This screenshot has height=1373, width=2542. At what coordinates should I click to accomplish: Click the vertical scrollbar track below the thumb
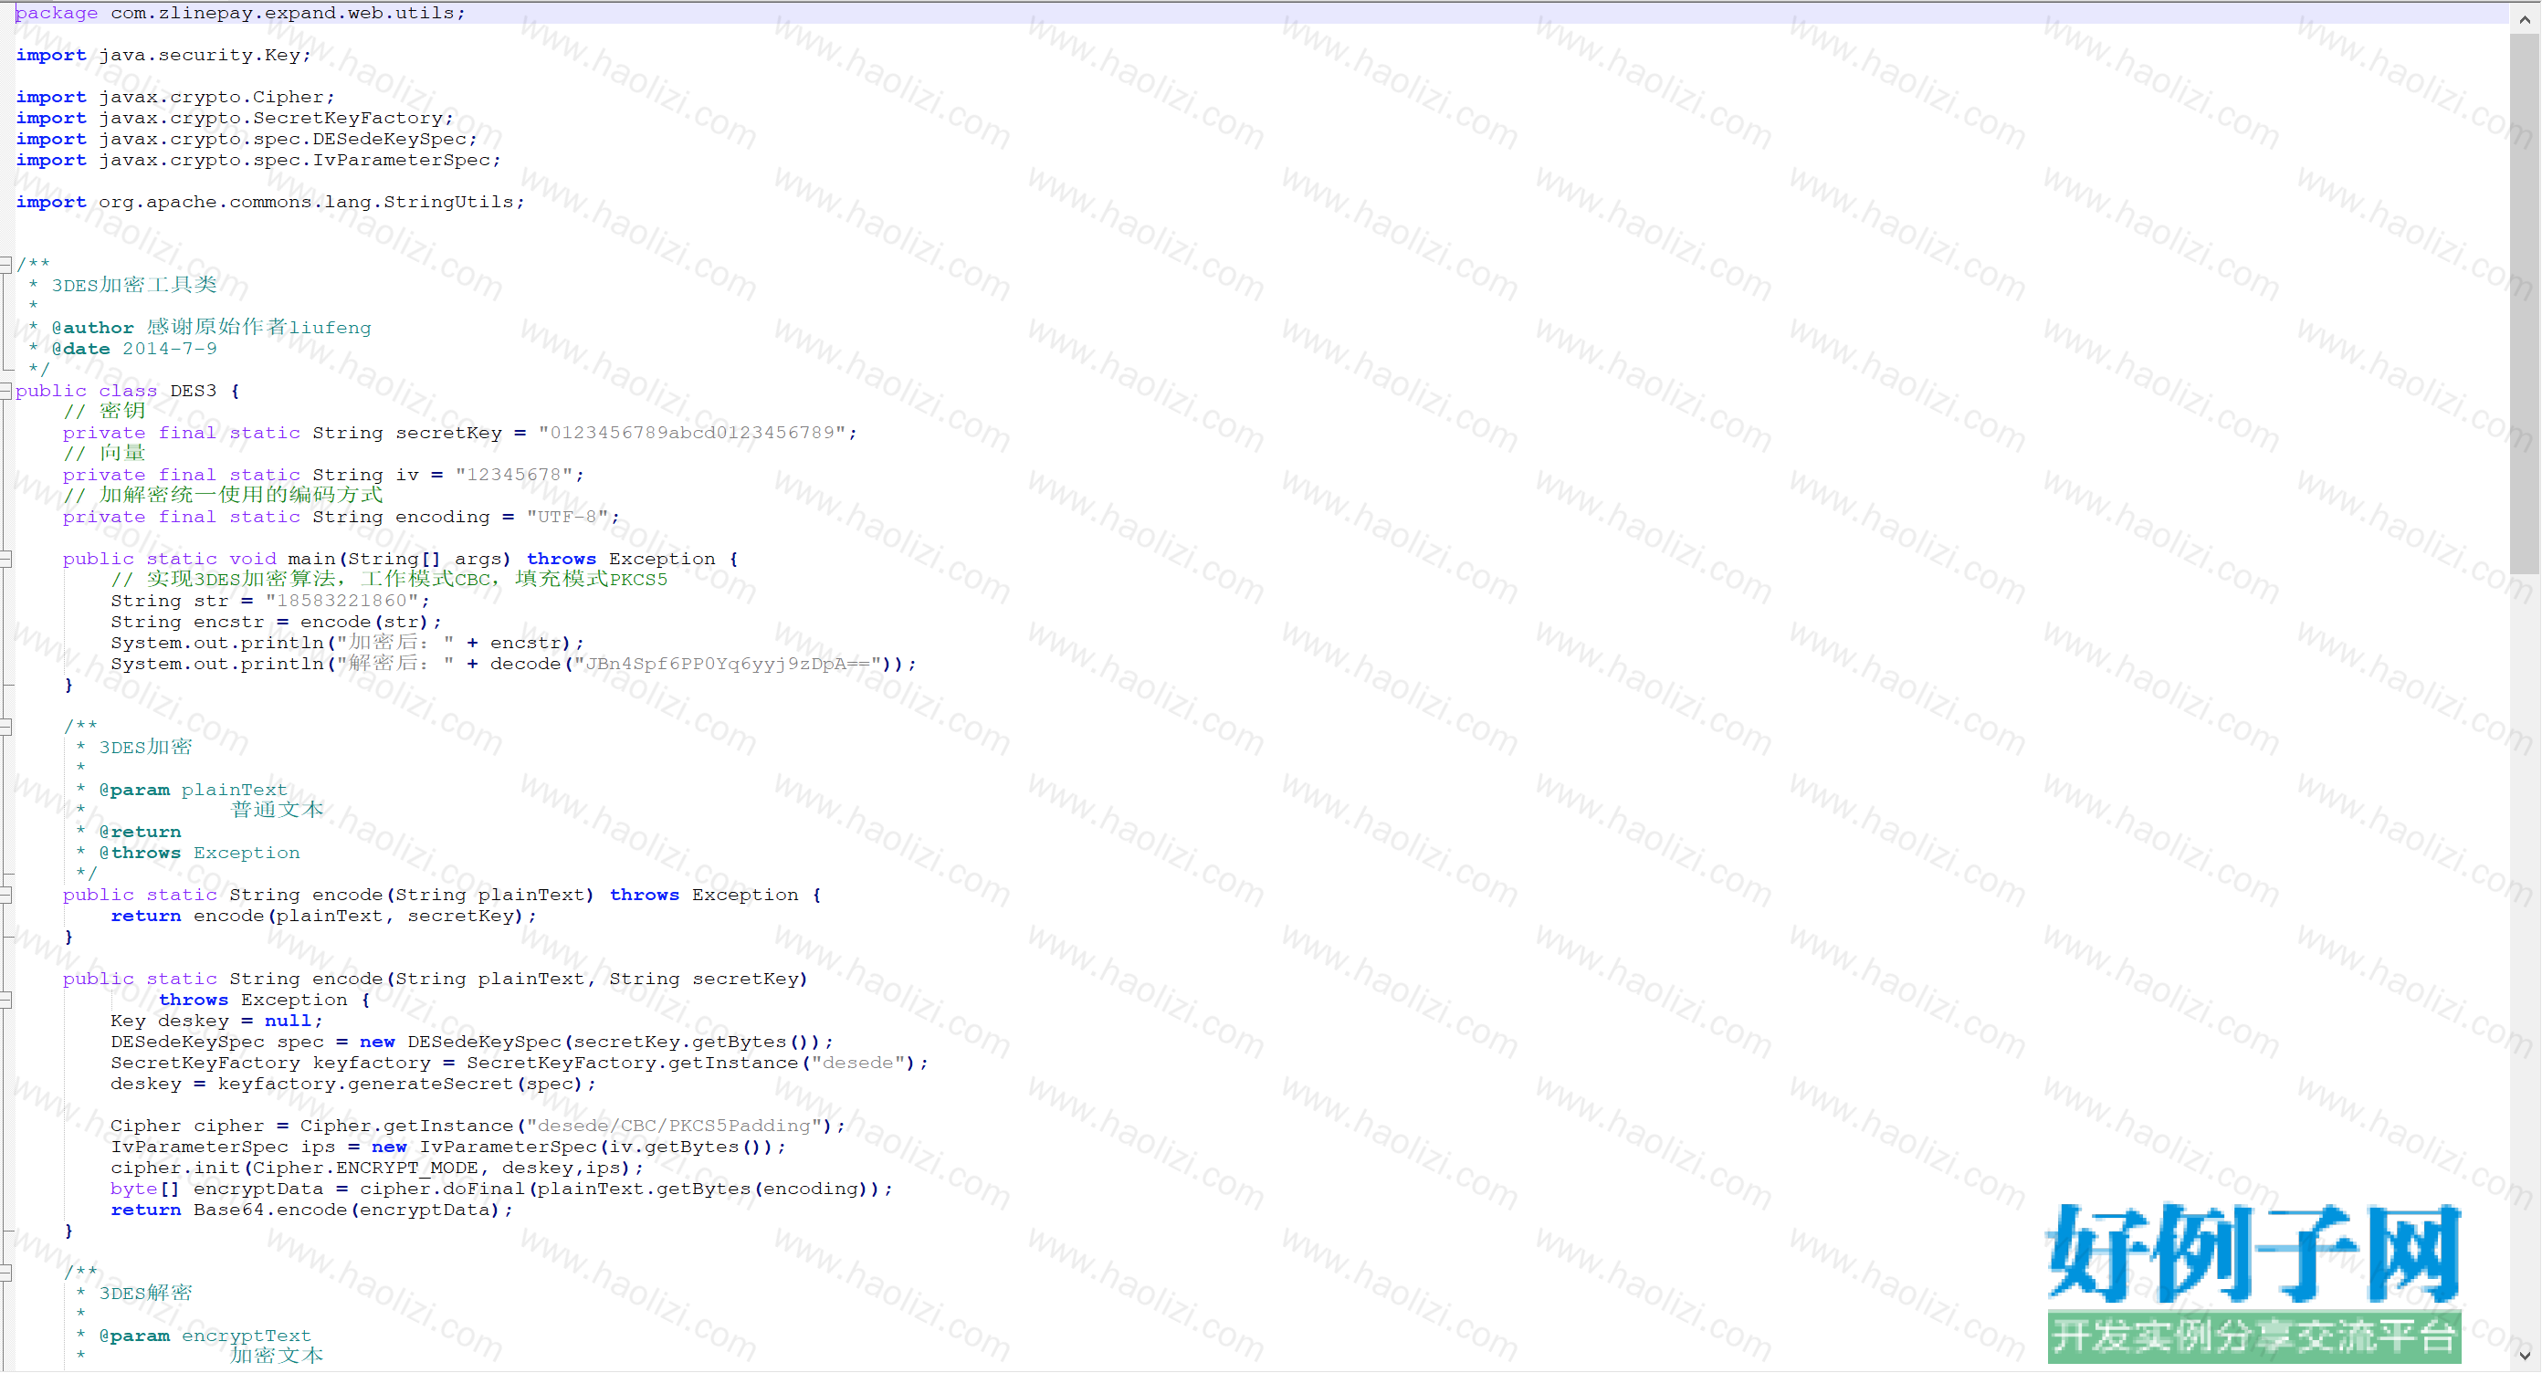(2525, 957)
